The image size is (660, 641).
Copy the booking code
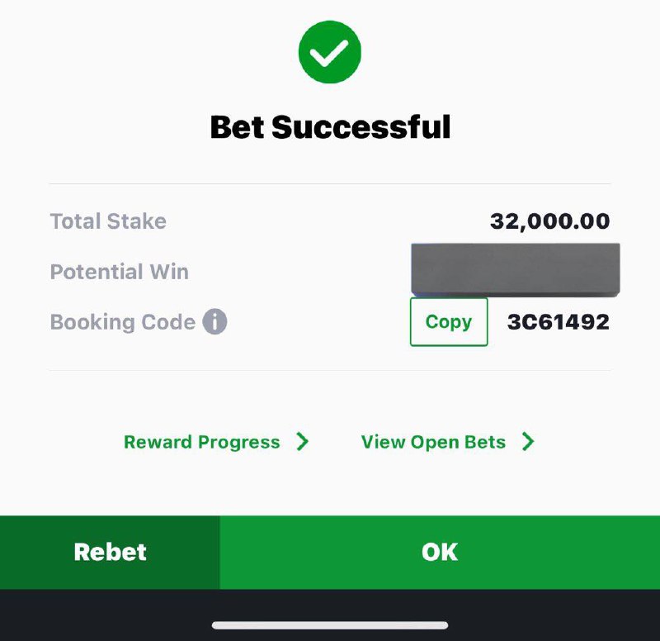click(449, 321)
